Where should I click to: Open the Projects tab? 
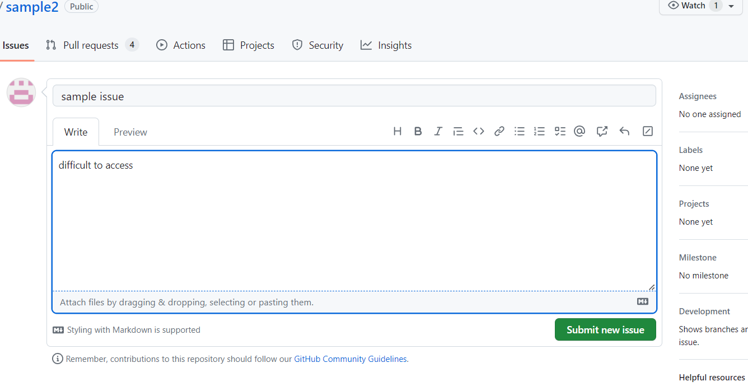coord(248,45)
